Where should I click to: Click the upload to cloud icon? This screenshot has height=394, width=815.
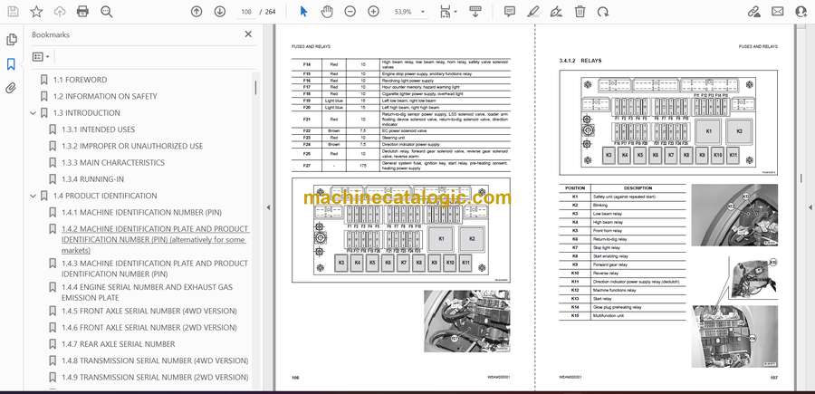[60, 12]
